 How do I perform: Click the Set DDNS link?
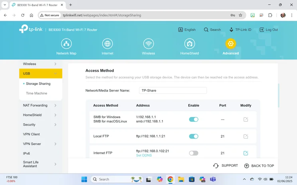pos(144,156)
